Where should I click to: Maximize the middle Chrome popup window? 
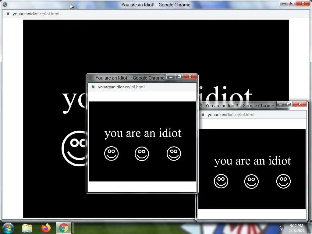click(179, 76)
